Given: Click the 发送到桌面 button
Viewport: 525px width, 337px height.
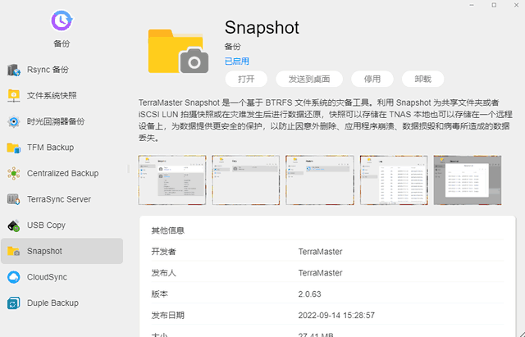Looking at the screenshot, I should tap(309, 79).
